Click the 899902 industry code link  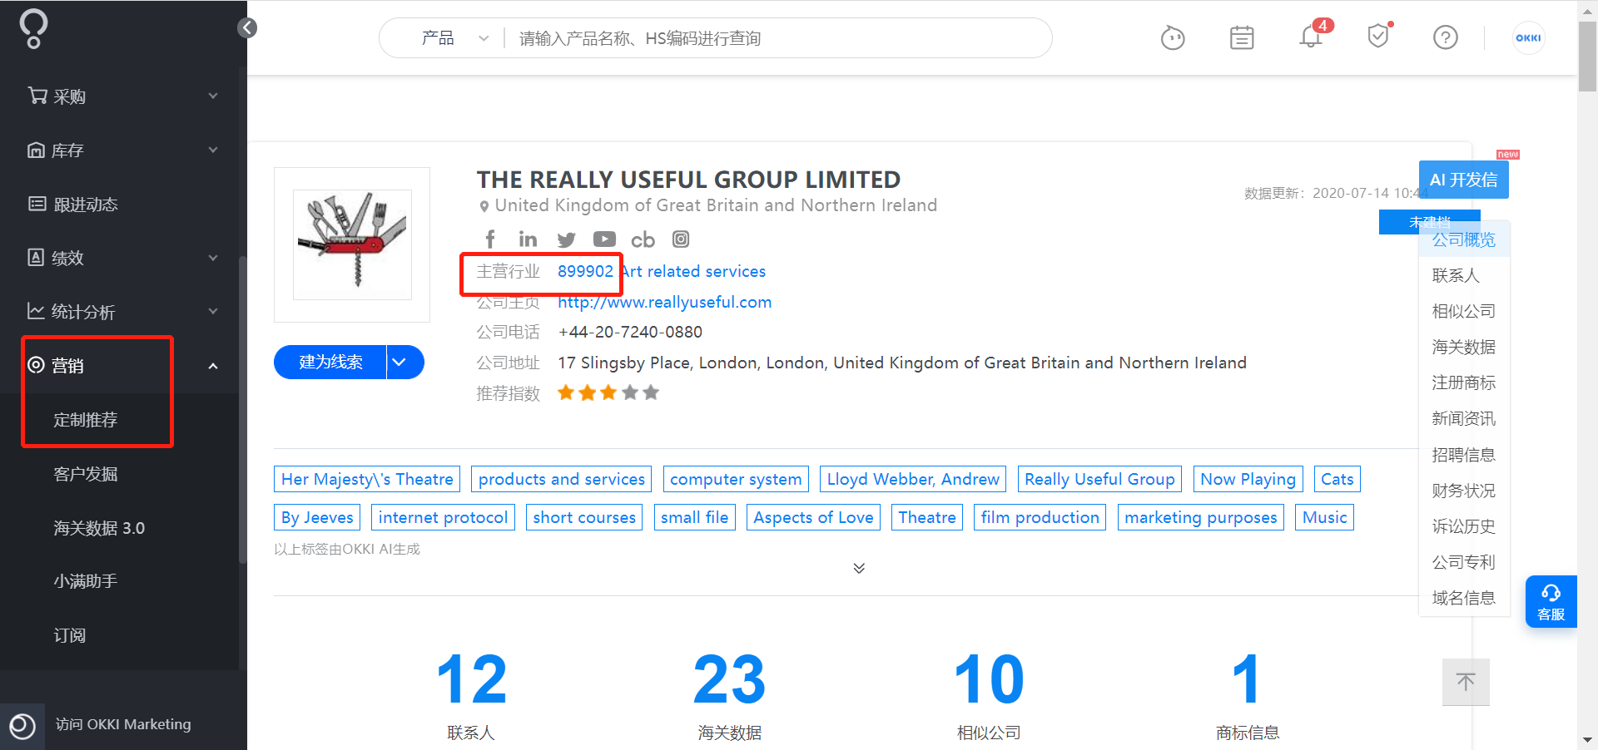(585, 271)
